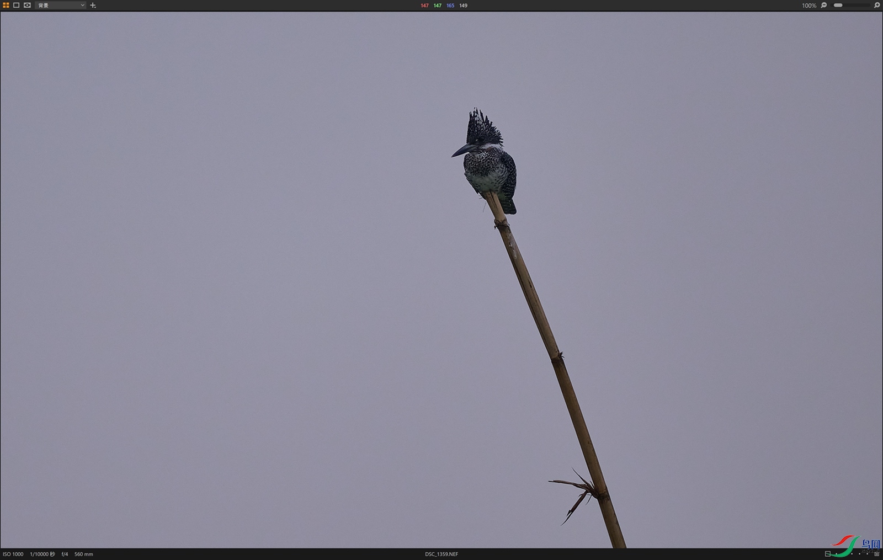Screen dimensions: 883x560
Task: Click the 100% zoom level label
Action: (x=808, y=6)
